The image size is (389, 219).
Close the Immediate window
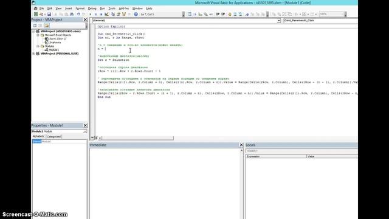(x=241, y=145)
